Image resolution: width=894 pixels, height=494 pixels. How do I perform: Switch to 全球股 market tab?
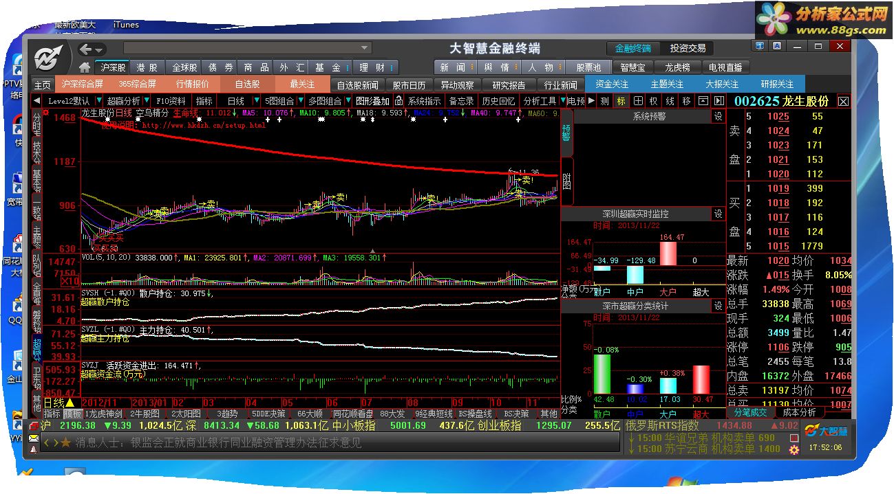pyautogui.click(x=184, y=67)
